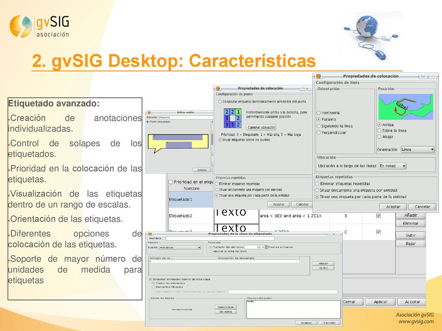Select Elementos filtrados option
442x331 pixels.
(154, 287)
